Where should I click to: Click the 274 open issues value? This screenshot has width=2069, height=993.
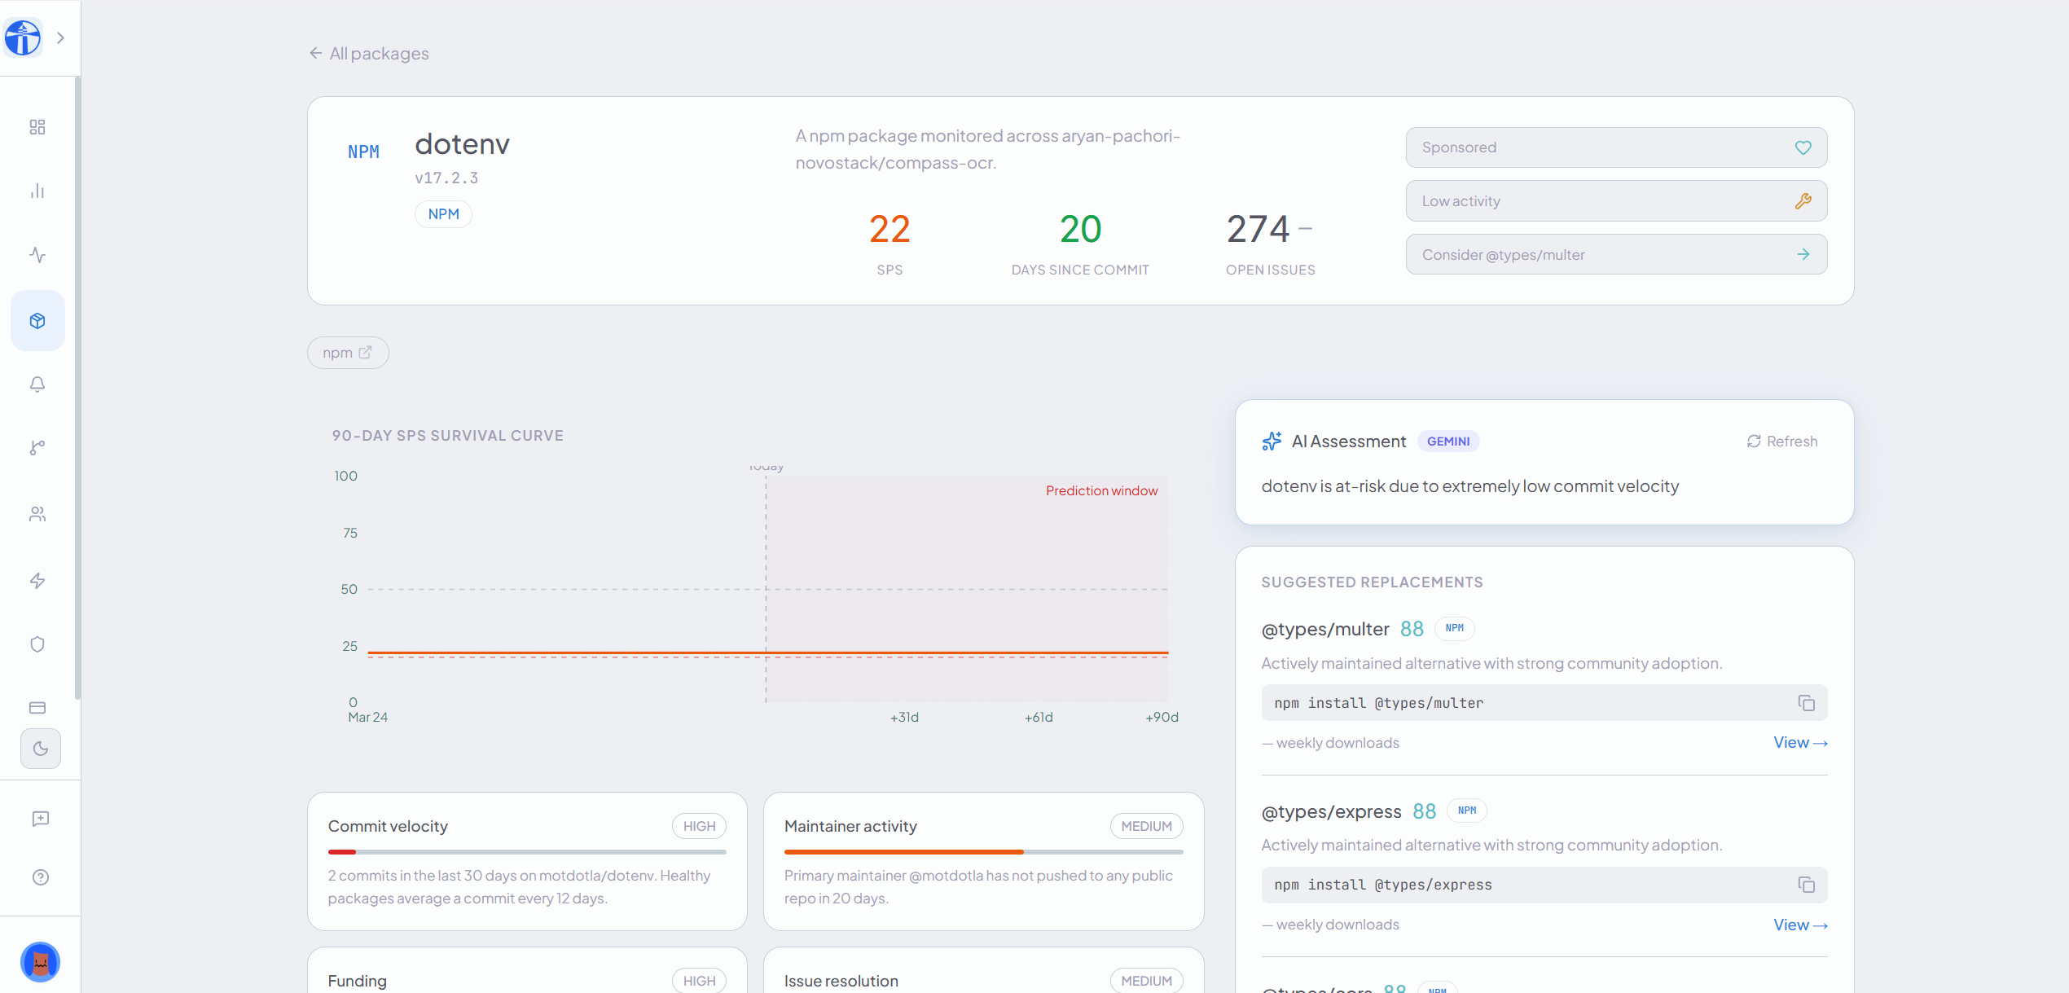pyautogui.click(x=1259, y=230)
